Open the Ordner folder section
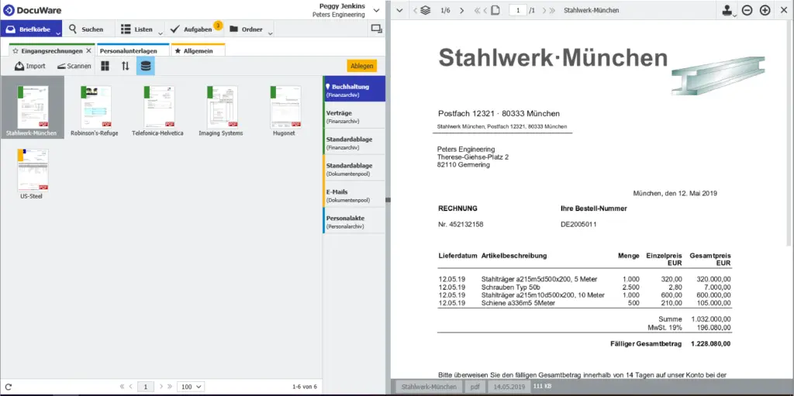 (246, 29)
